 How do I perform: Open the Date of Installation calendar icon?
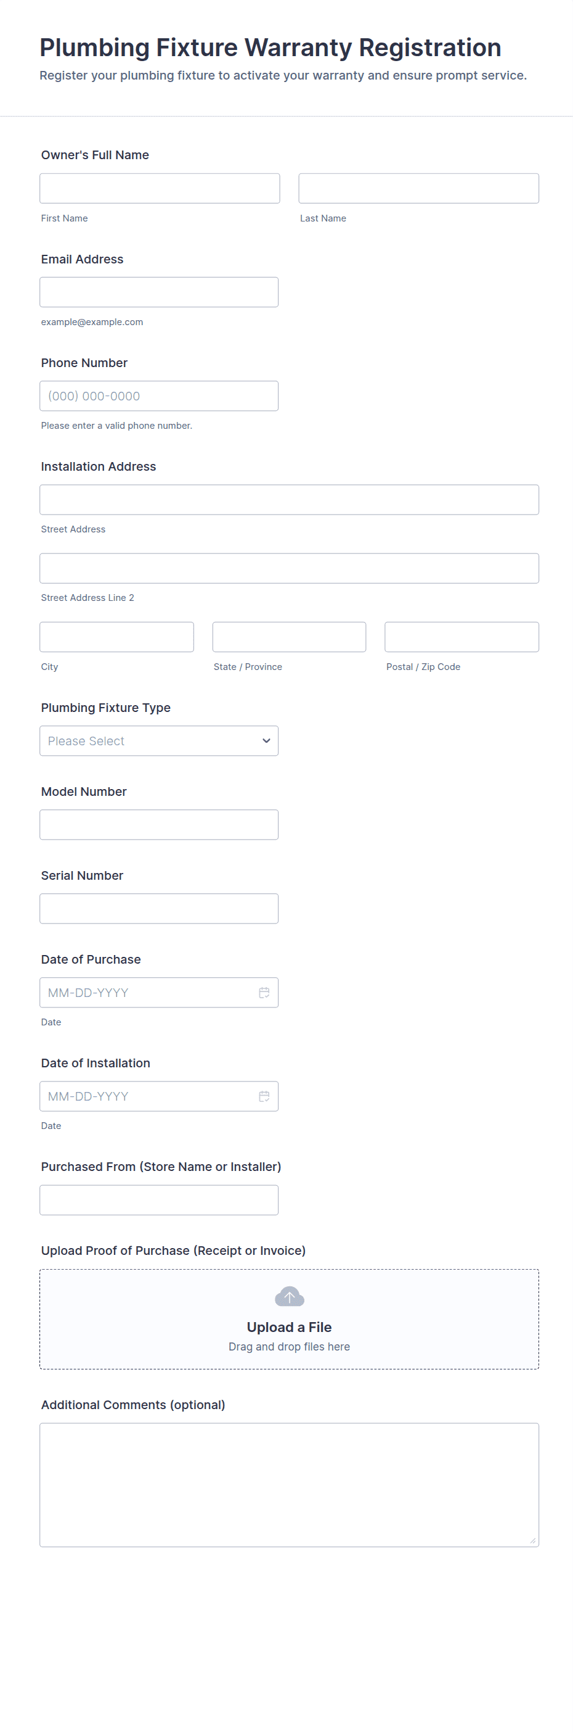coord(264,1096)
